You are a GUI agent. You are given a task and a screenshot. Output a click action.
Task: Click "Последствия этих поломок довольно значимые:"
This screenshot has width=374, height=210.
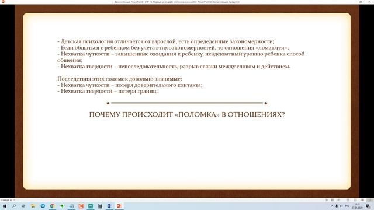tap(120, 79)
